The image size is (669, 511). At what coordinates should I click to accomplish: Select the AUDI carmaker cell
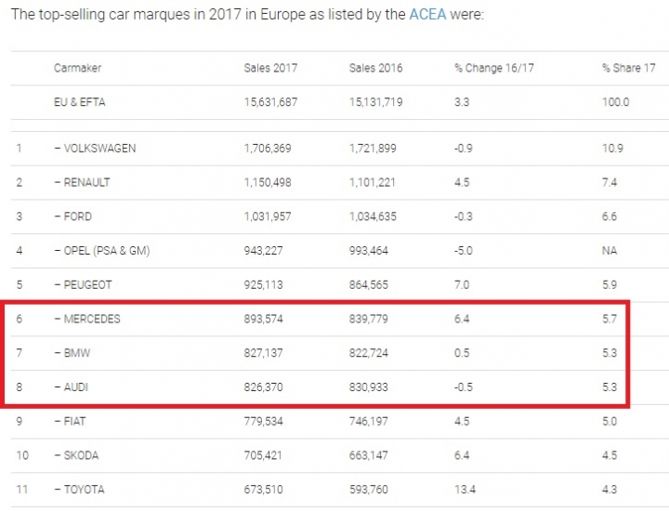(x=72, y=387)
